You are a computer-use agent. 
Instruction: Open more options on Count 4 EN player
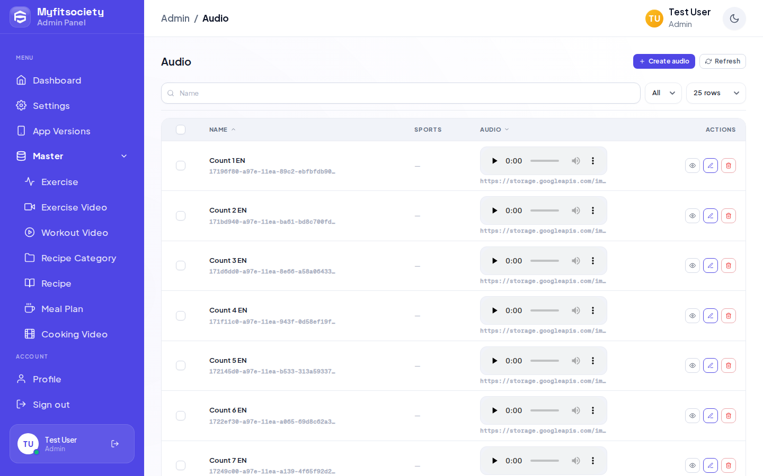pyautogui.click(x=593, y=310)
